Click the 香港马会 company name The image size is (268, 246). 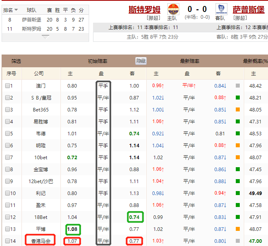tap(41, 241)
